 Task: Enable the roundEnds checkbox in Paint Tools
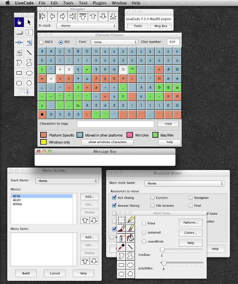(x=144, y=241)
